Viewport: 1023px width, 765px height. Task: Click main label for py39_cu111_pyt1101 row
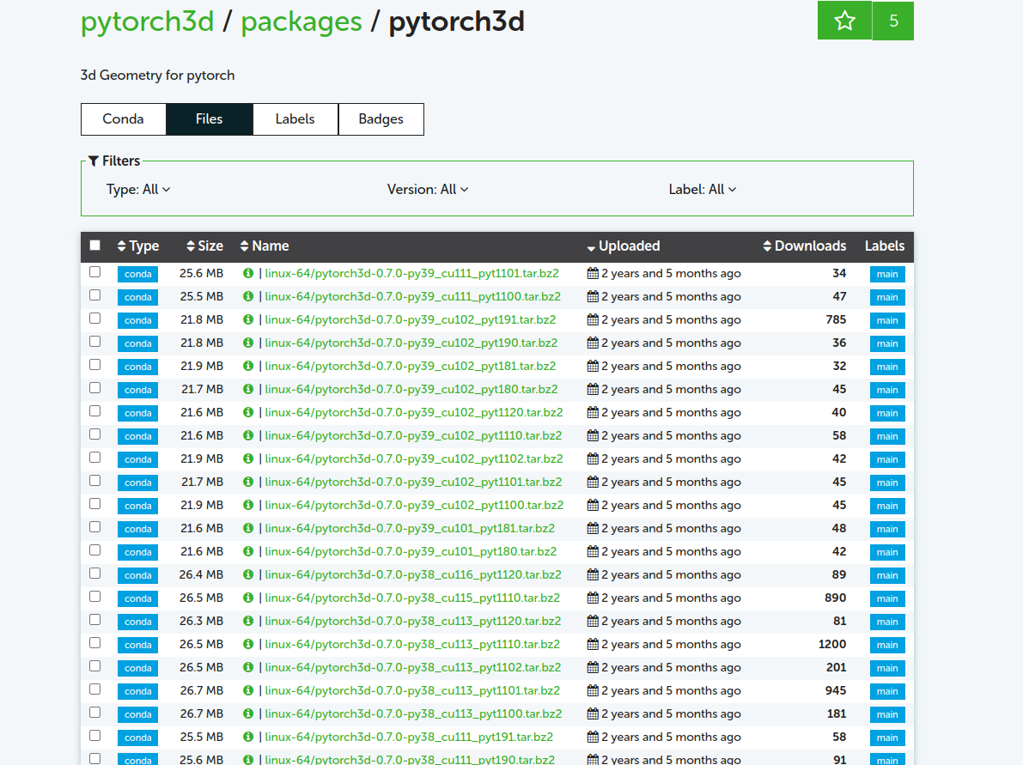[887, 274]
